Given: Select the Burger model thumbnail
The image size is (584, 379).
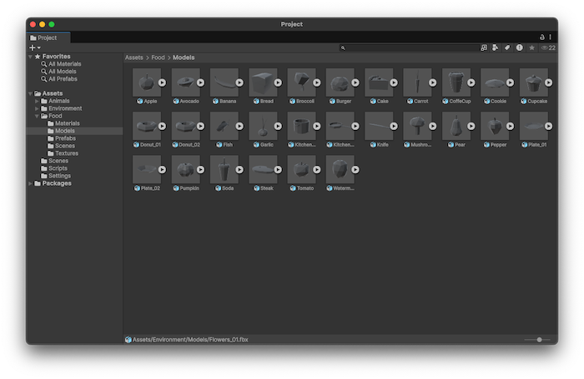Looking at the screenshot, I should point(340,82).
